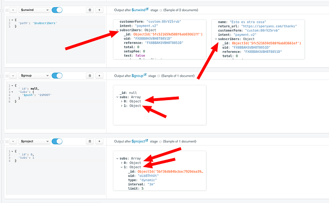Disable the $unwind stage toggle
The image size is (329, 203).
57,10
